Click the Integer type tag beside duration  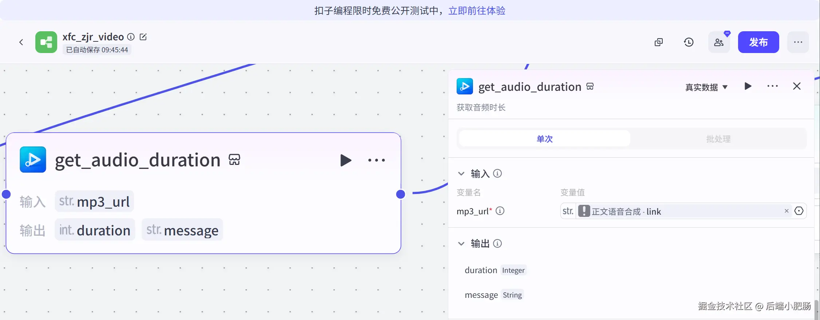tap(513, 270)
